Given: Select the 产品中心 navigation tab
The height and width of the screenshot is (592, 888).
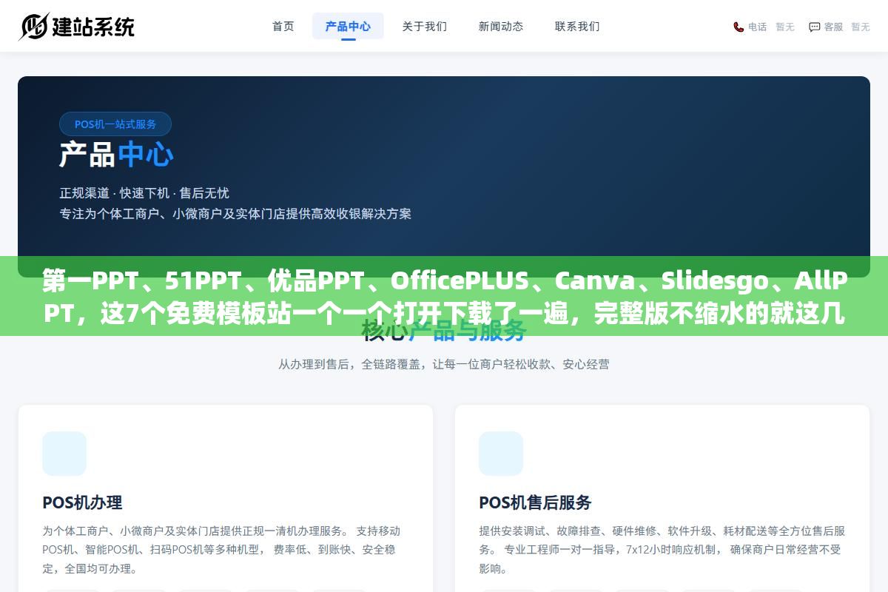Looking at the screenshot, I should point(348,26).
